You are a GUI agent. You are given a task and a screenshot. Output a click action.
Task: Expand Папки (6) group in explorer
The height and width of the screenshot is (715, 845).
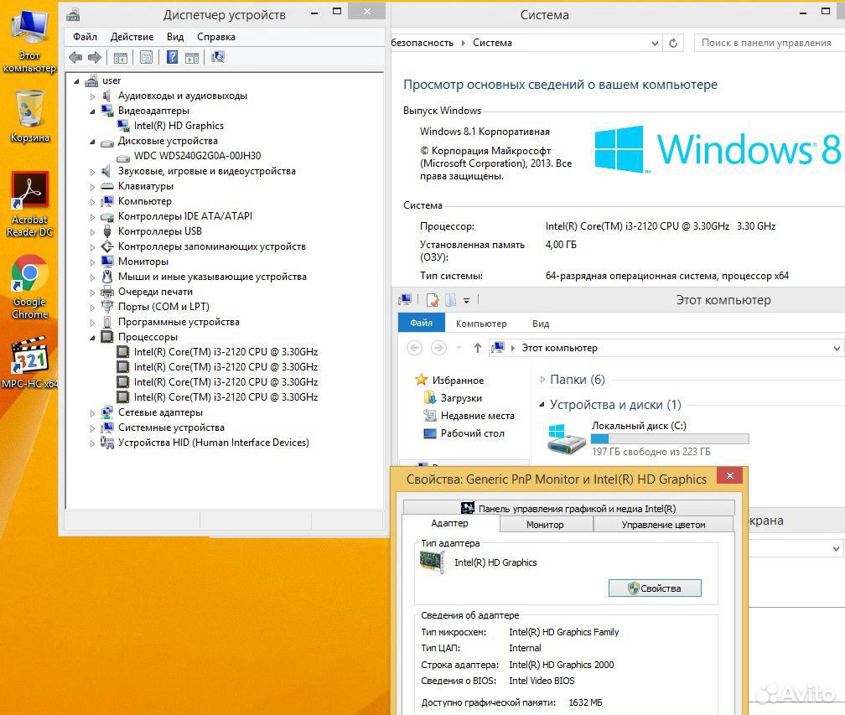(542, 380)
